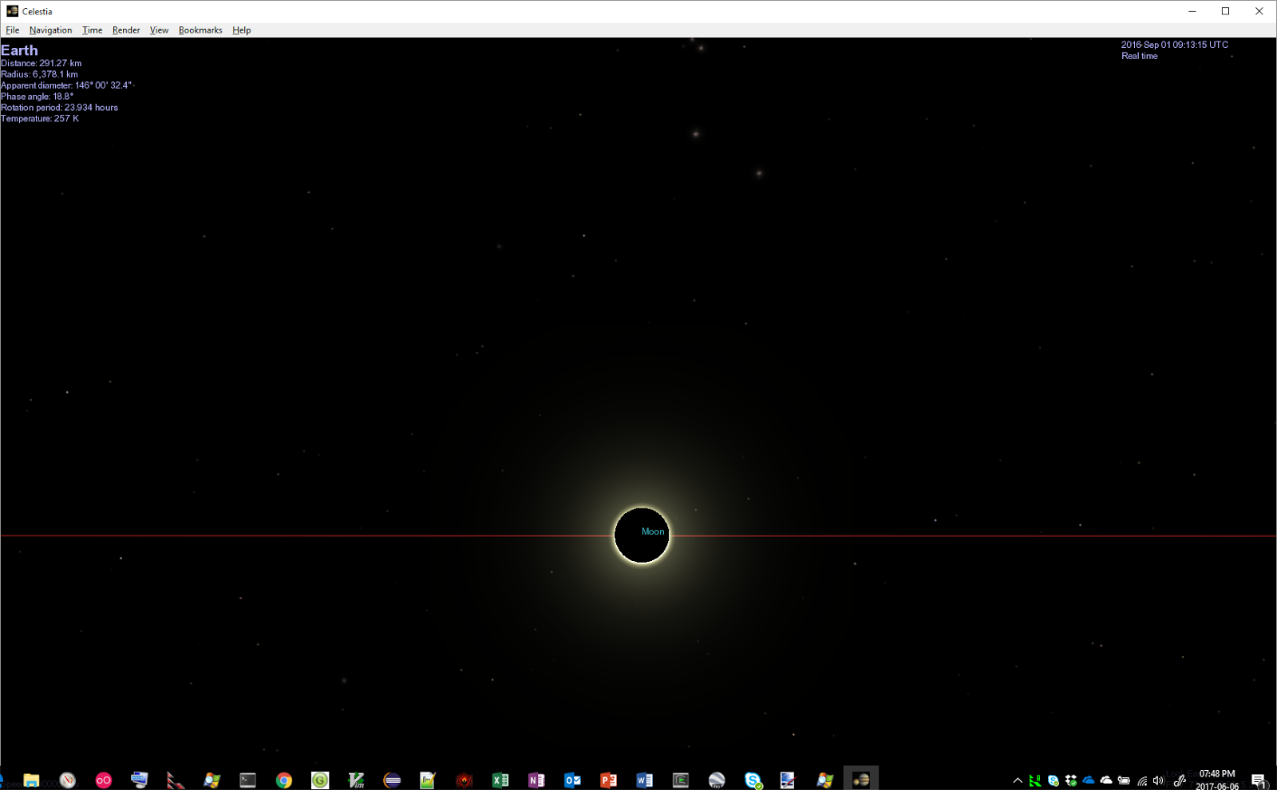The image size is (1277, 790).
Task: Open OneNote from the taskbar
Action: (x=536, y=780)
